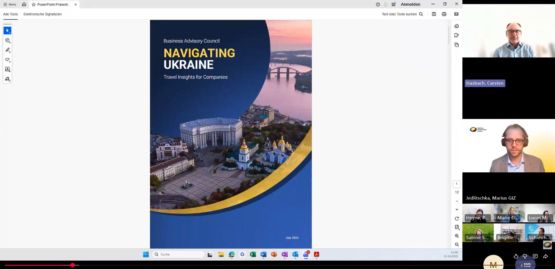The image size is (555, 269).
Task: Share the document by email icon
Action: coord(456,14)
